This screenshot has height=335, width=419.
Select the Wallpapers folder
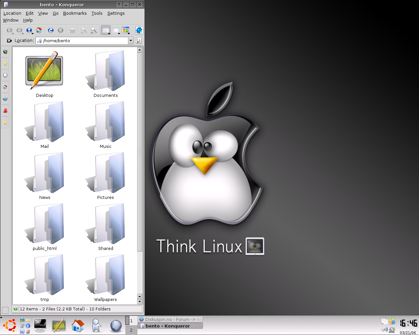(105, 278)
